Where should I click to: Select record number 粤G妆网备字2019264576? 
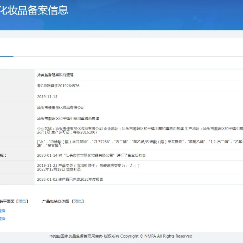point(58,86)
